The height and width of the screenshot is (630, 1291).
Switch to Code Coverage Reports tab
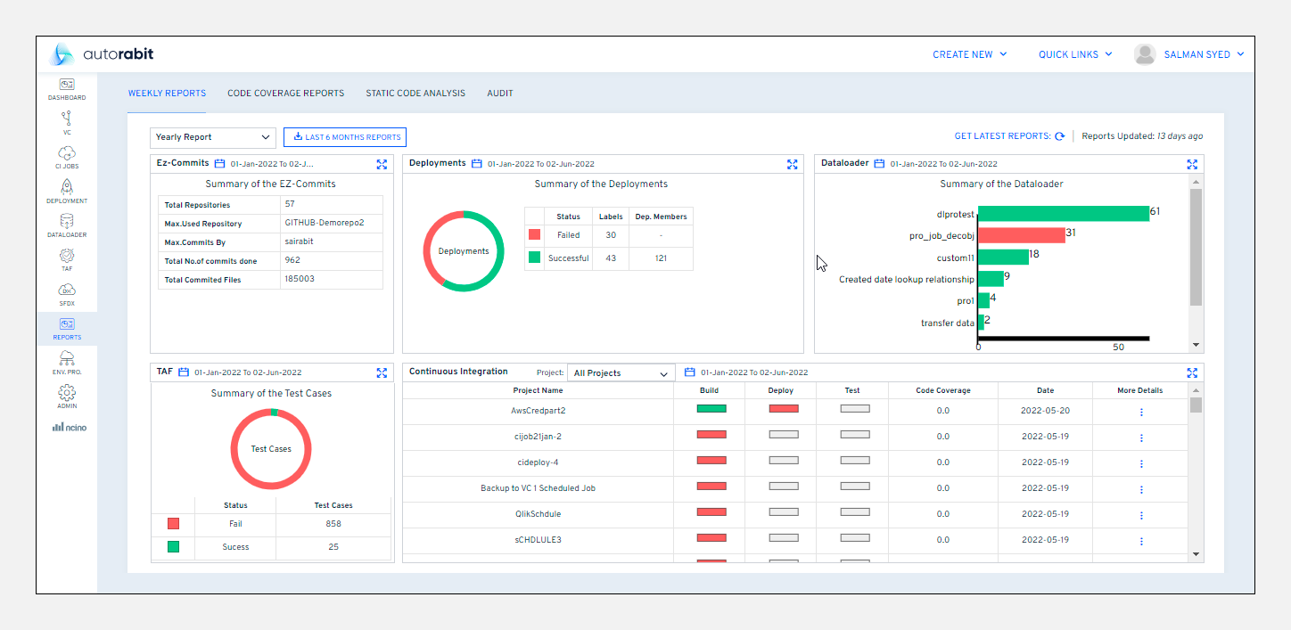pos(285,93)
